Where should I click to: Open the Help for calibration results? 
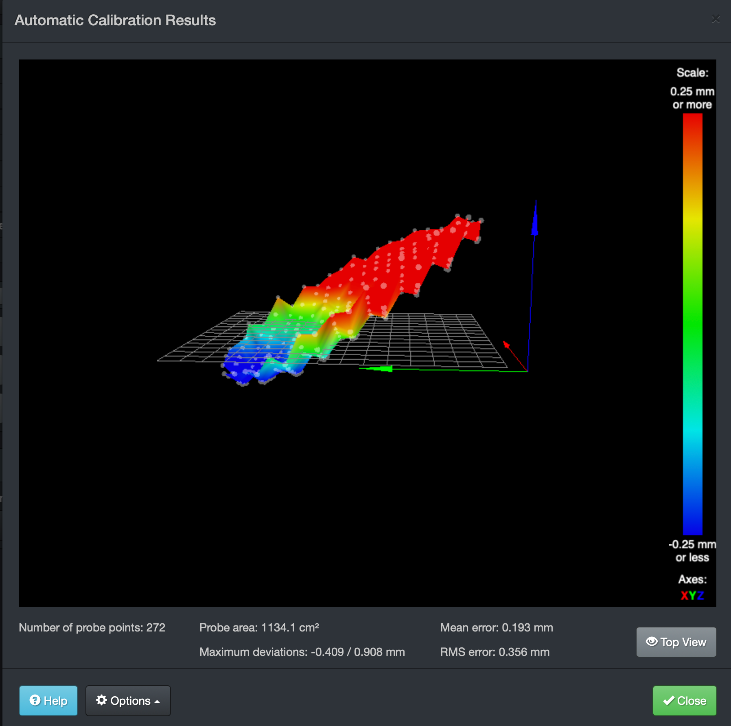[x=48, y=701]
